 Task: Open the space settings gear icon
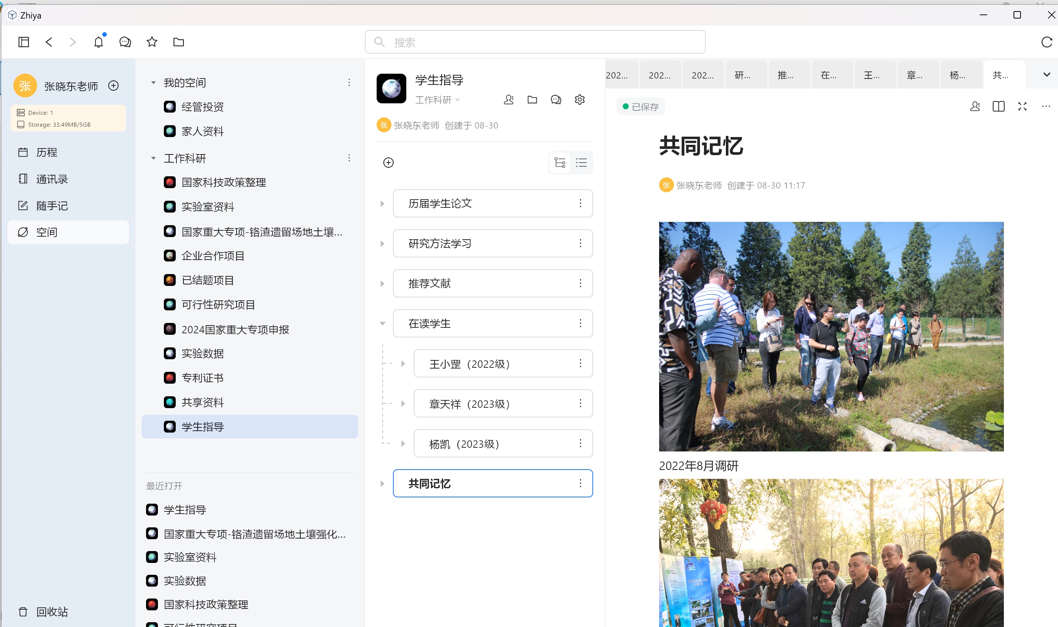pyautogui.click(x=580, y=100)
